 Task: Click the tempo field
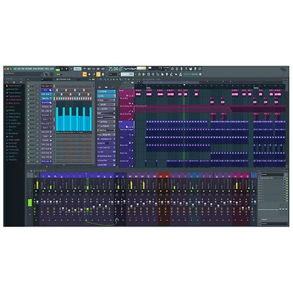tap(77, 69)
